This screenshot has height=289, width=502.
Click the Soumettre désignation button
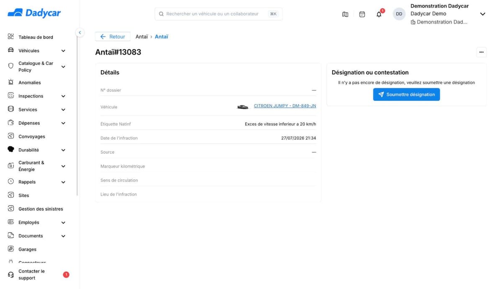coord(406,94)
